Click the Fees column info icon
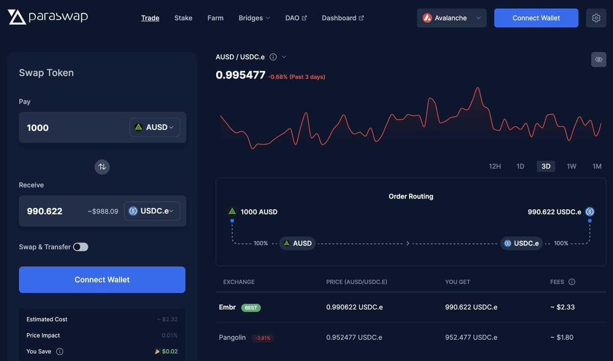Image resolution: width=613 pixels, height=361 pixels. 572,282
